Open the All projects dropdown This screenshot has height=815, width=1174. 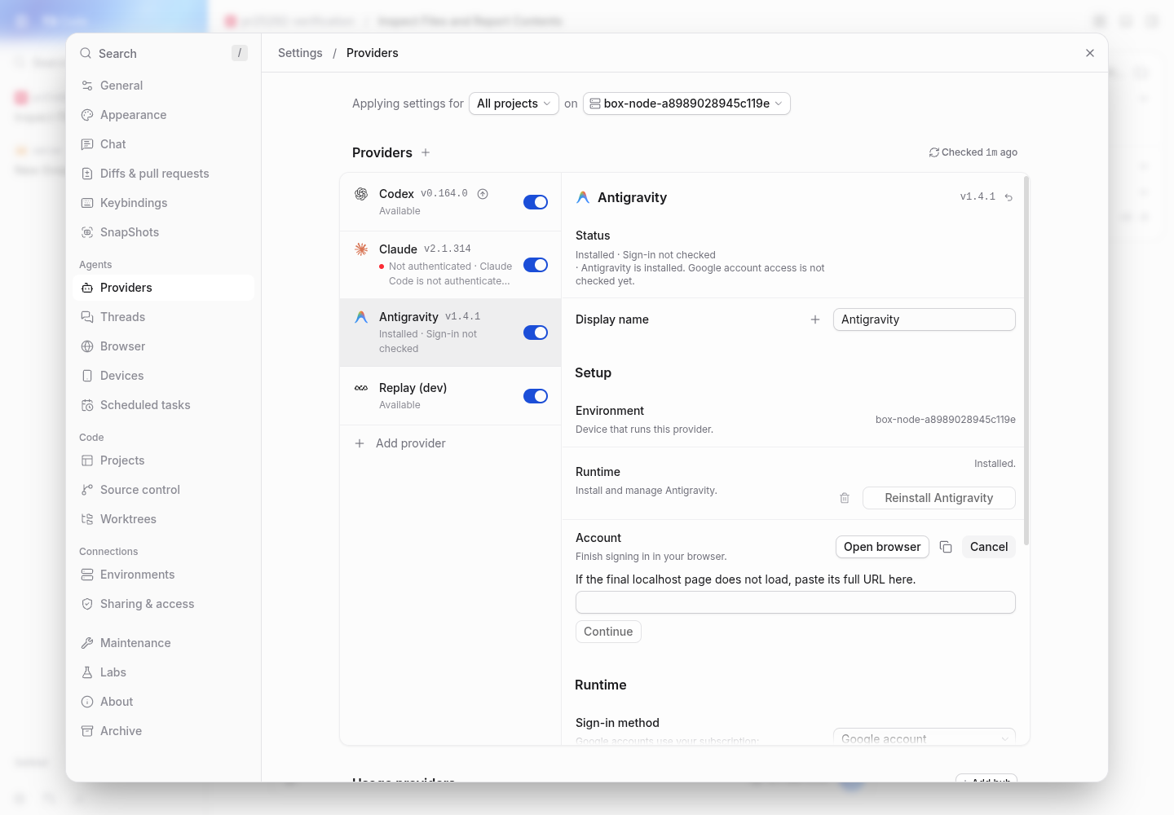click(x=514, y=104)
